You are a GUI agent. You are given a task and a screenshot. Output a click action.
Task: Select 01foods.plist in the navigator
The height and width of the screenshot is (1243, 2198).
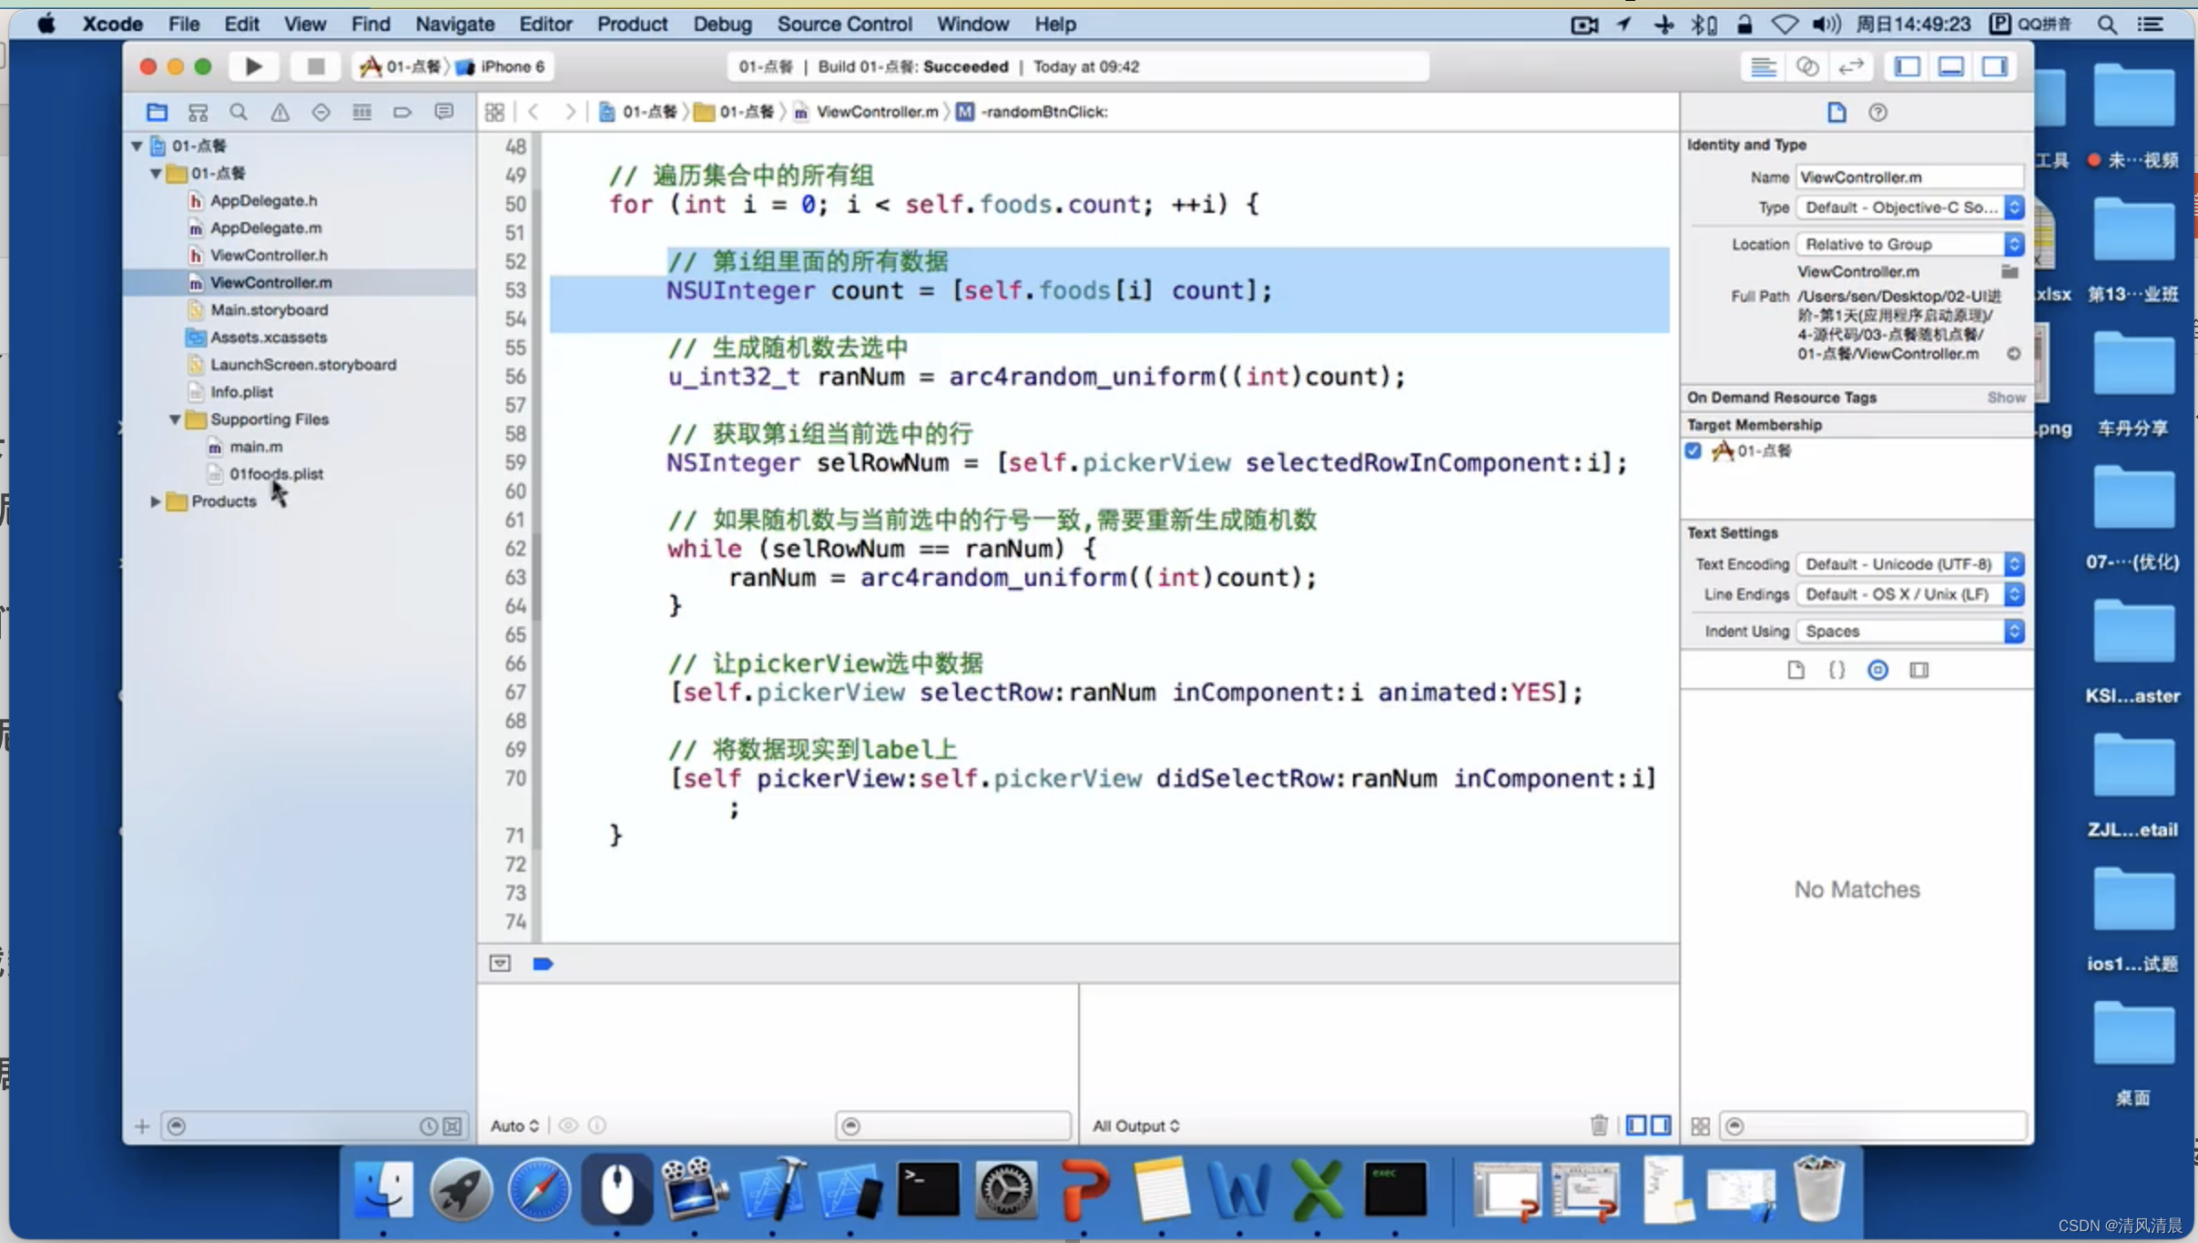point(276,474)
